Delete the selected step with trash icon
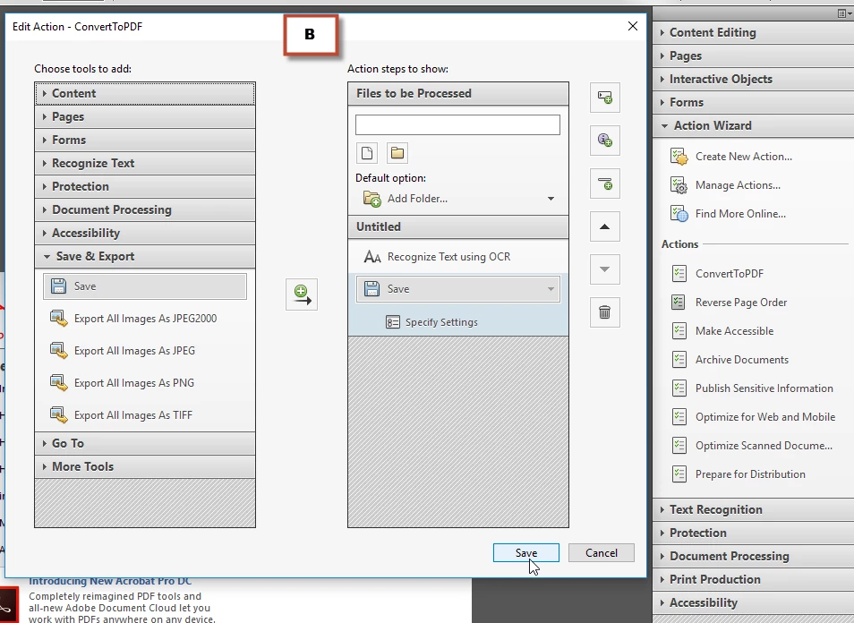 pyautogui.click(x=604, y=312)
